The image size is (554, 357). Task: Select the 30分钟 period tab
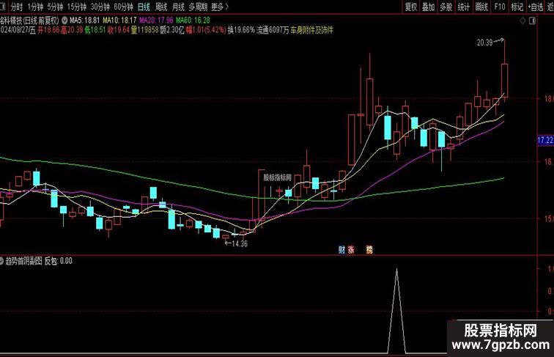click(100, 7)
